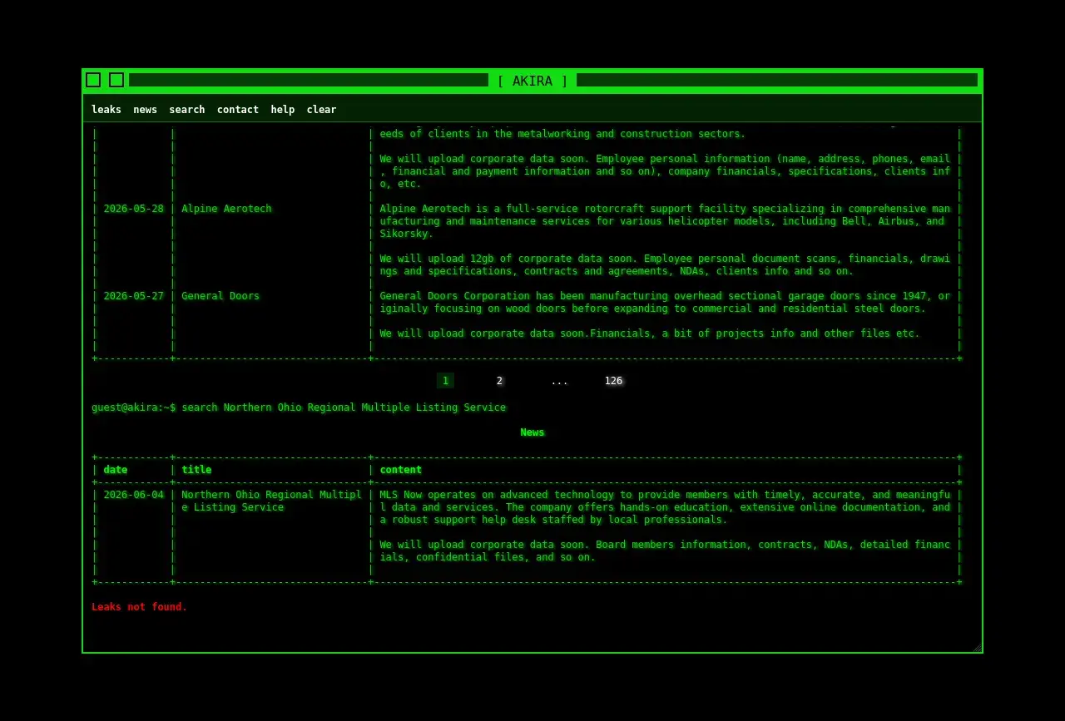1065x721 pixels.
Task: Click the first square button in title bar
Action: point(93,80)
